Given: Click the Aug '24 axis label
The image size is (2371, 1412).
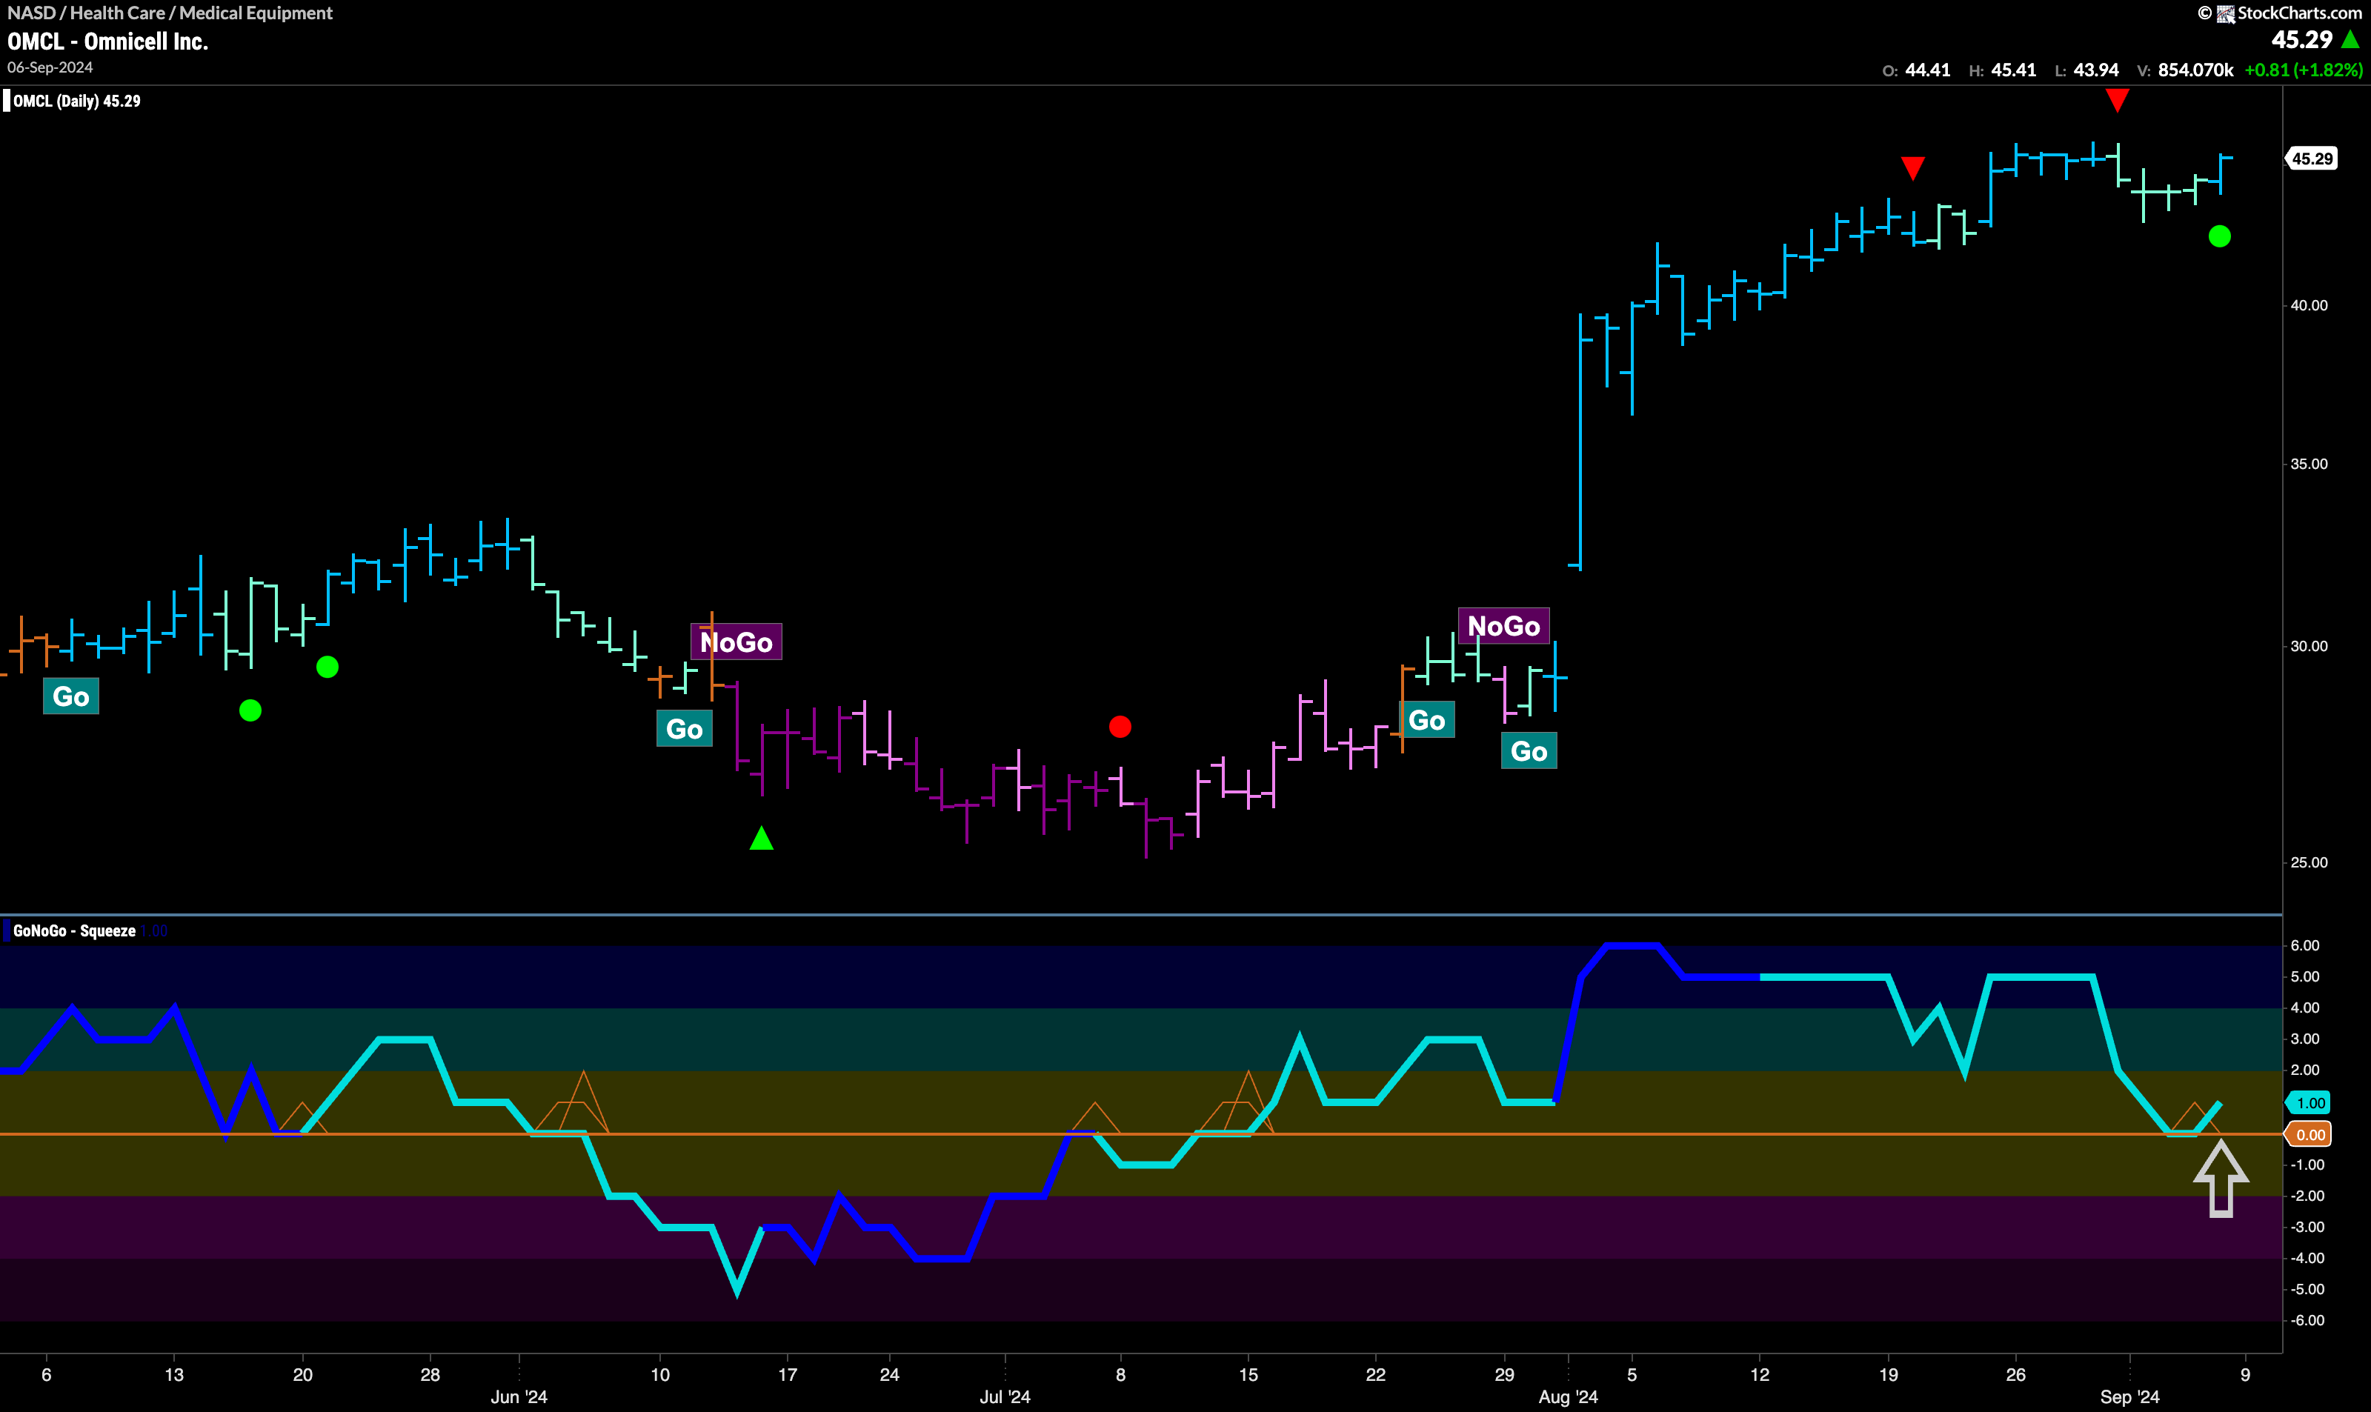Looking at the screenshot, I should 1568,1396.
